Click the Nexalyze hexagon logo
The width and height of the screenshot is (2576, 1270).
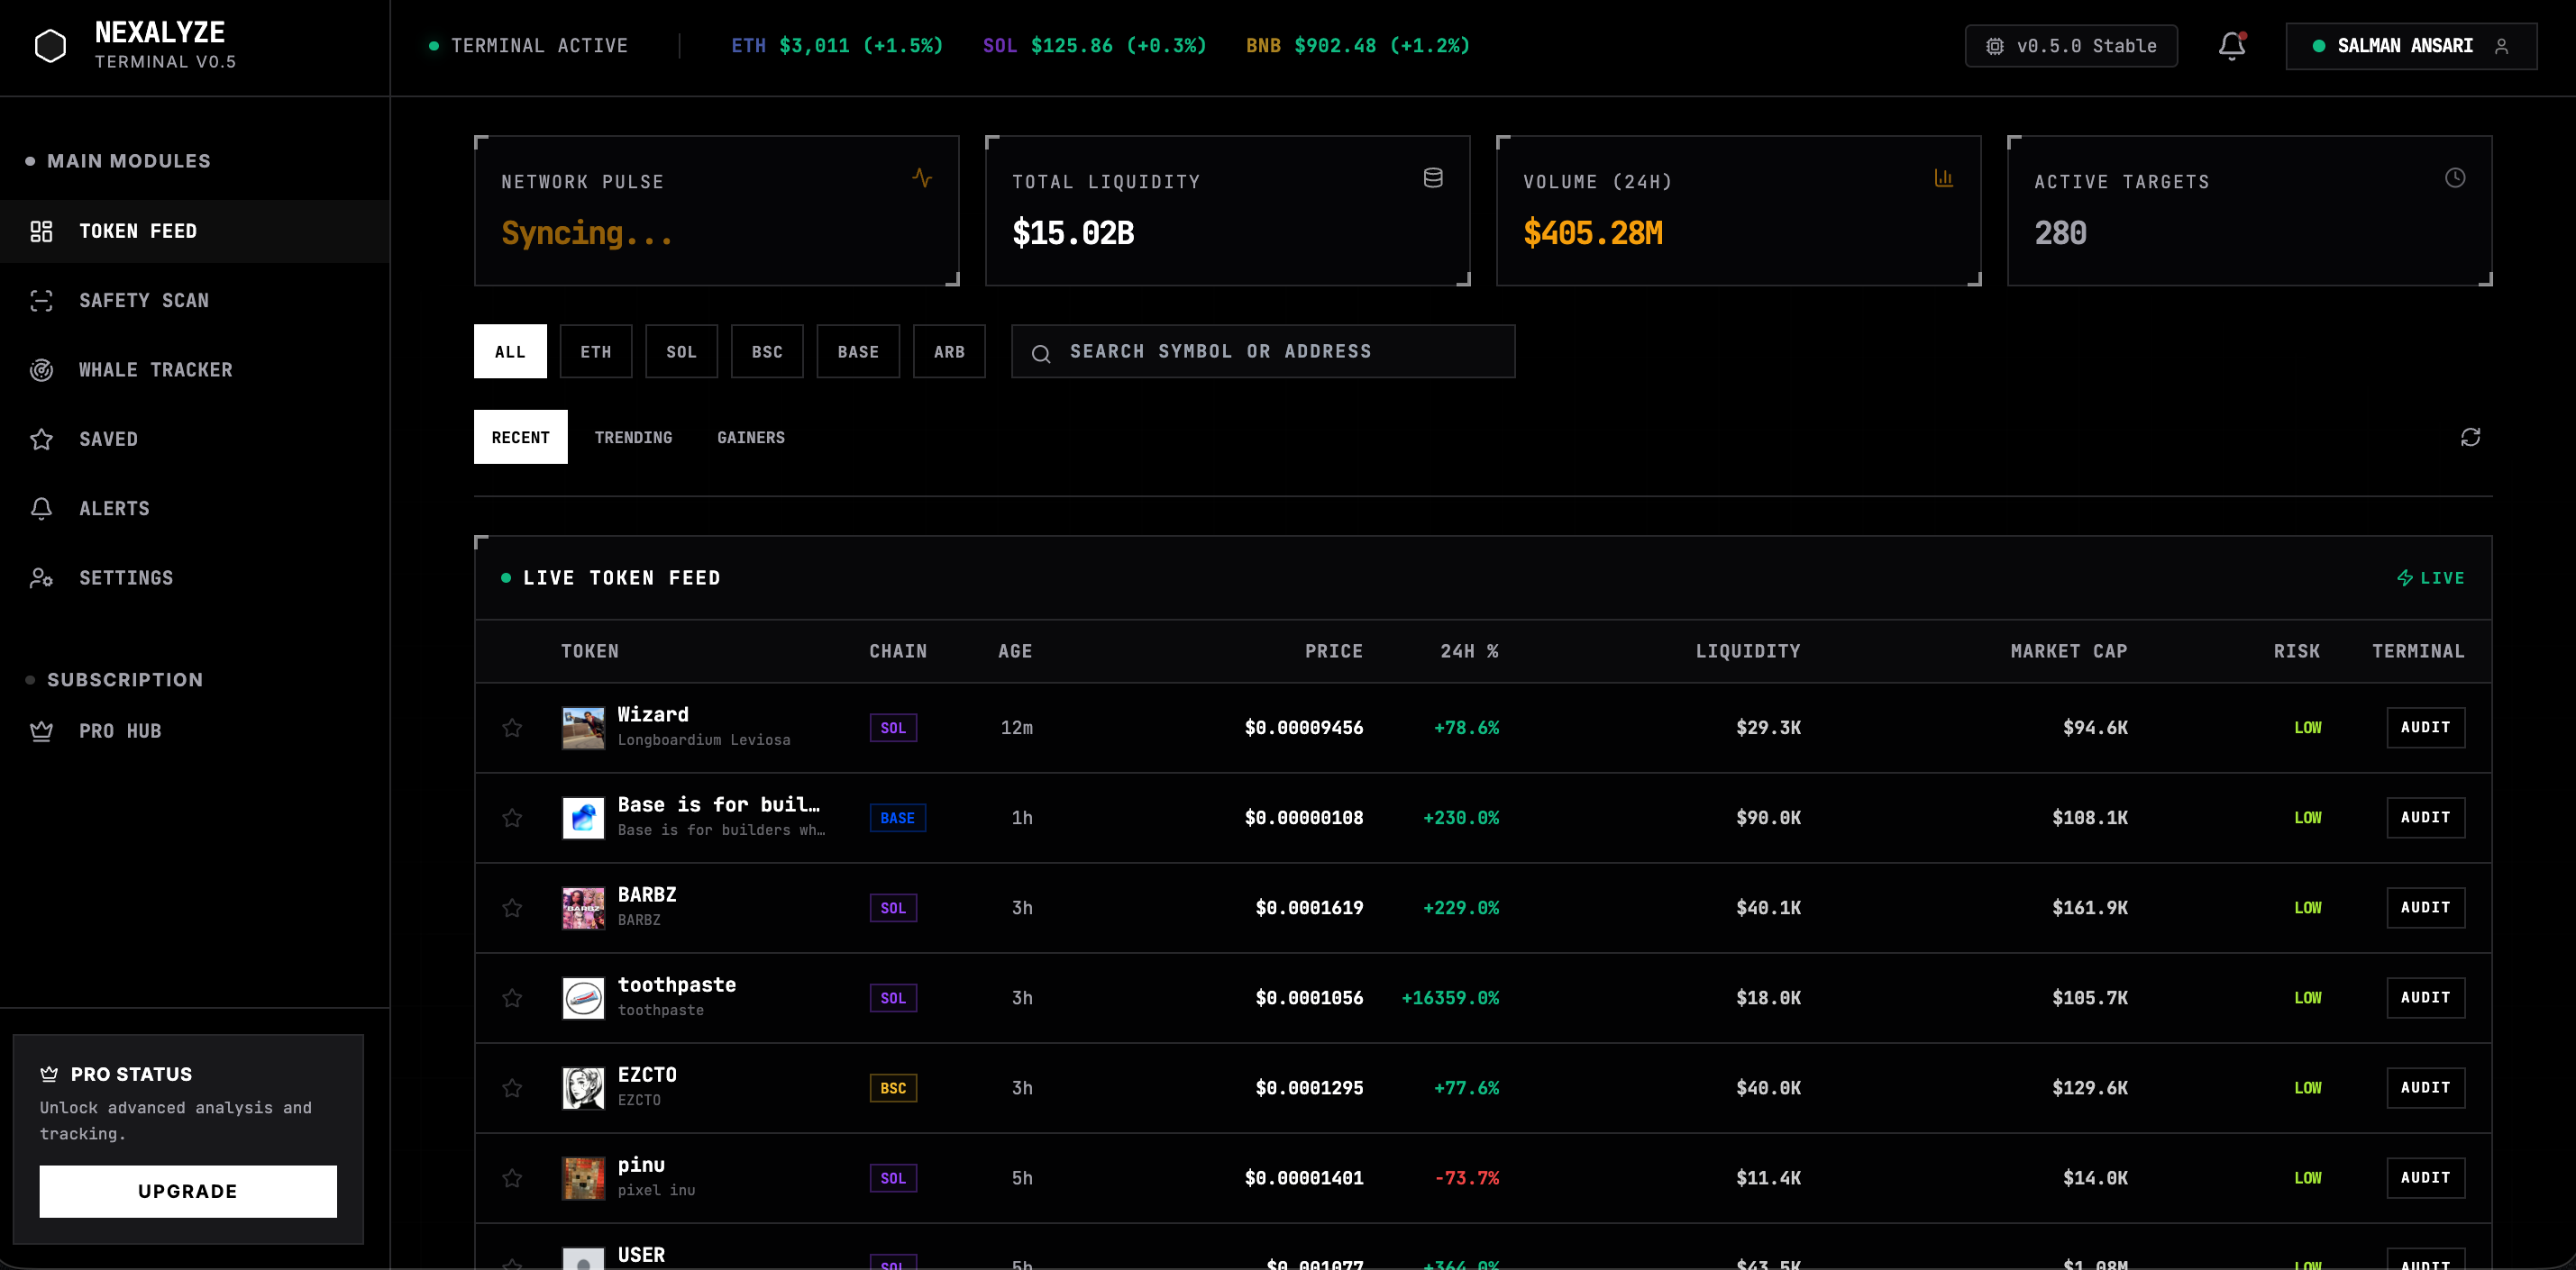pyautogui.click(x=50, y=46)
